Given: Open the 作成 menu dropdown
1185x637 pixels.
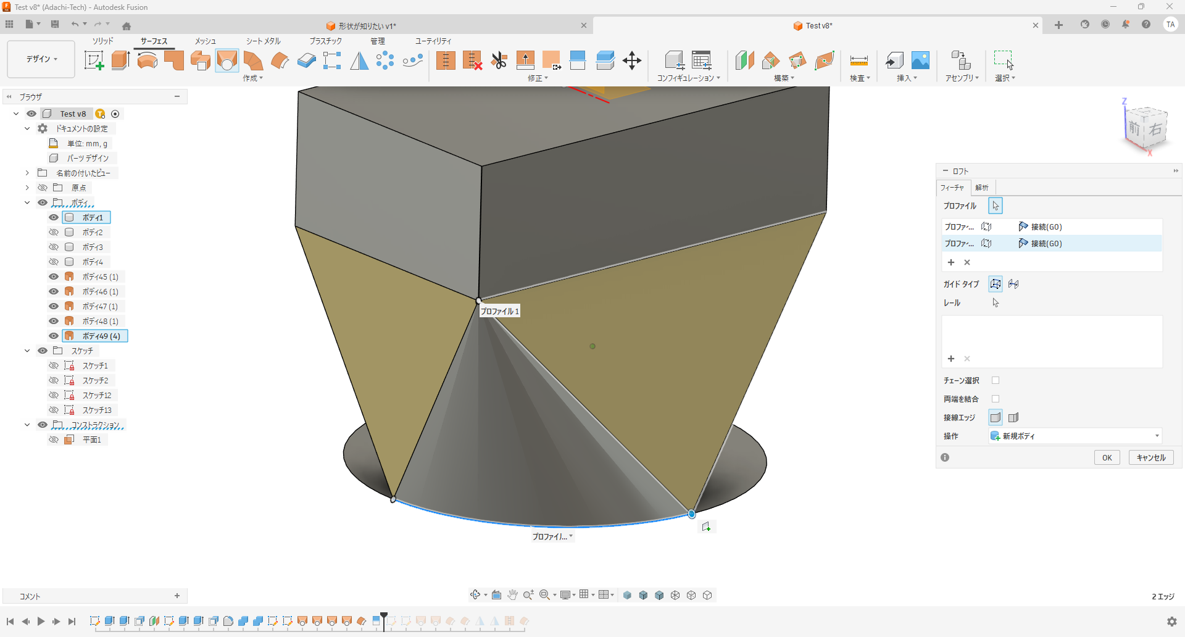Looking at the screenshot, I should (252, 78).
